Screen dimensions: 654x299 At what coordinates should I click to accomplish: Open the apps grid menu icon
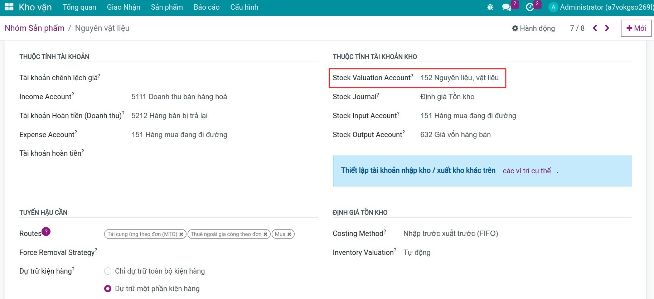(9, 7)
